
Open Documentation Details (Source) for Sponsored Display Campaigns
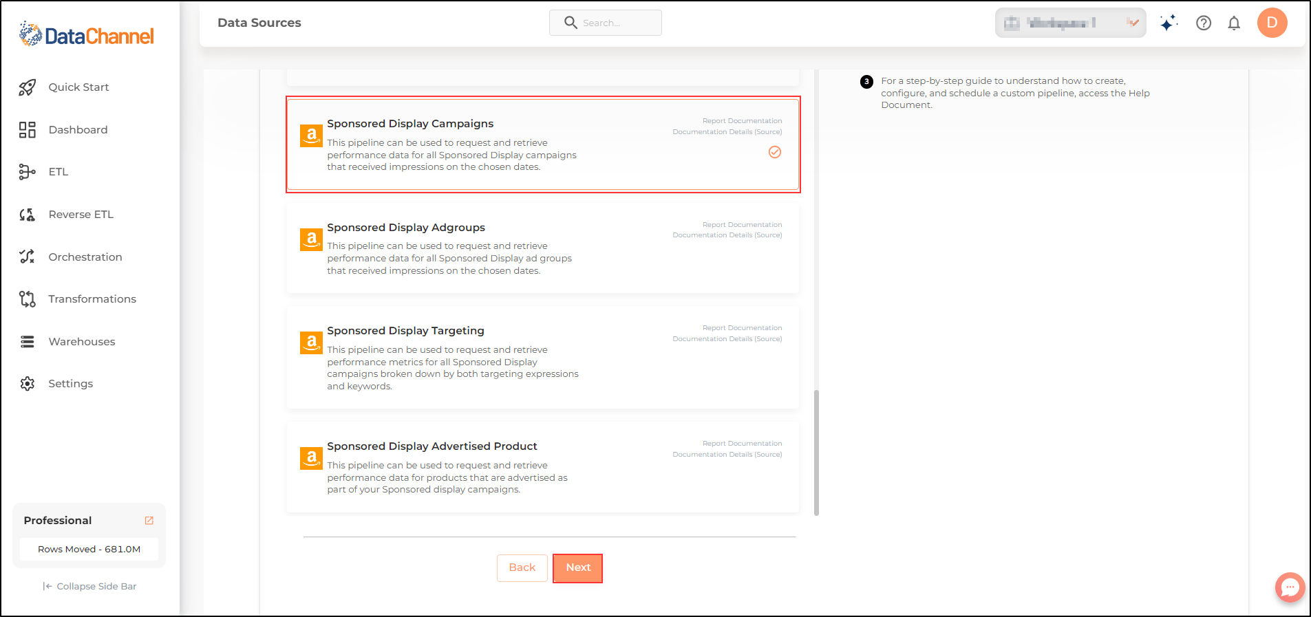pyautogui.click(x=727, y=132)
